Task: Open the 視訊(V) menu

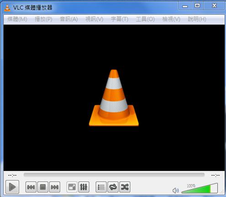Action: (95, 19)
